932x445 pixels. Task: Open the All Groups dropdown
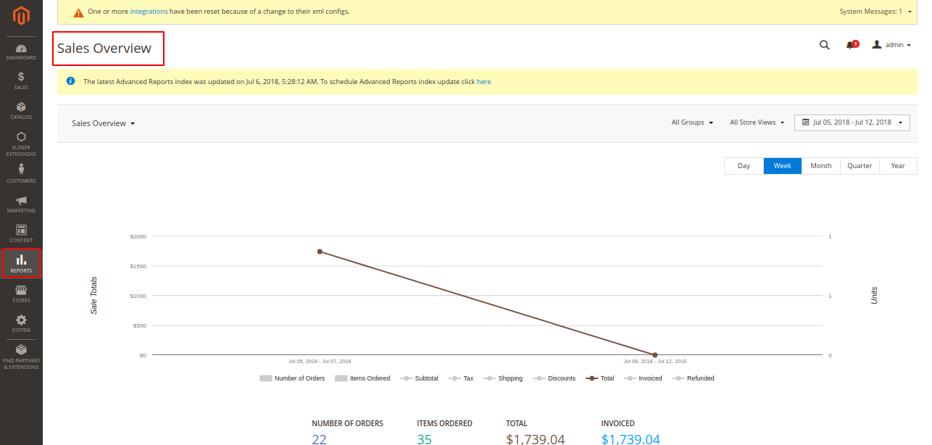[x=692, y=122]
